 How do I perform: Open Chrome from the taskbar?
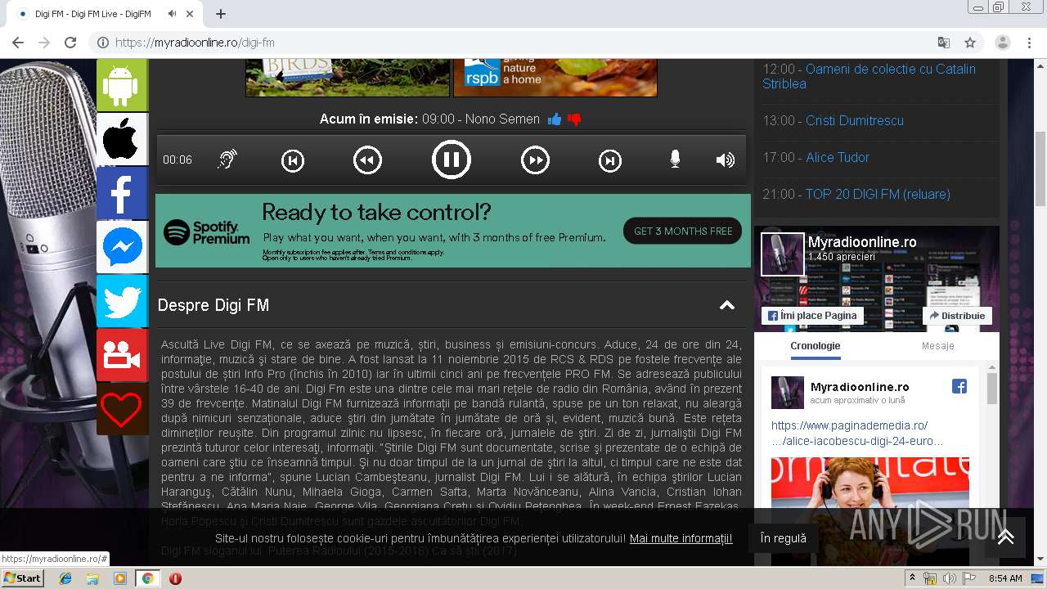[147, 578]
